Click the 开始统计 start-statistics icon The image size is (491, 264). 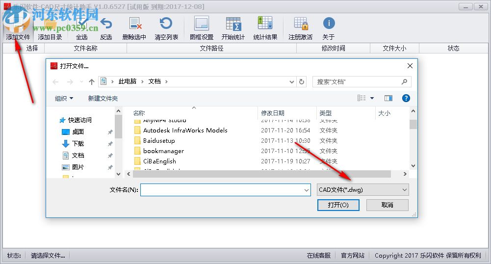(x=233, y=24)
